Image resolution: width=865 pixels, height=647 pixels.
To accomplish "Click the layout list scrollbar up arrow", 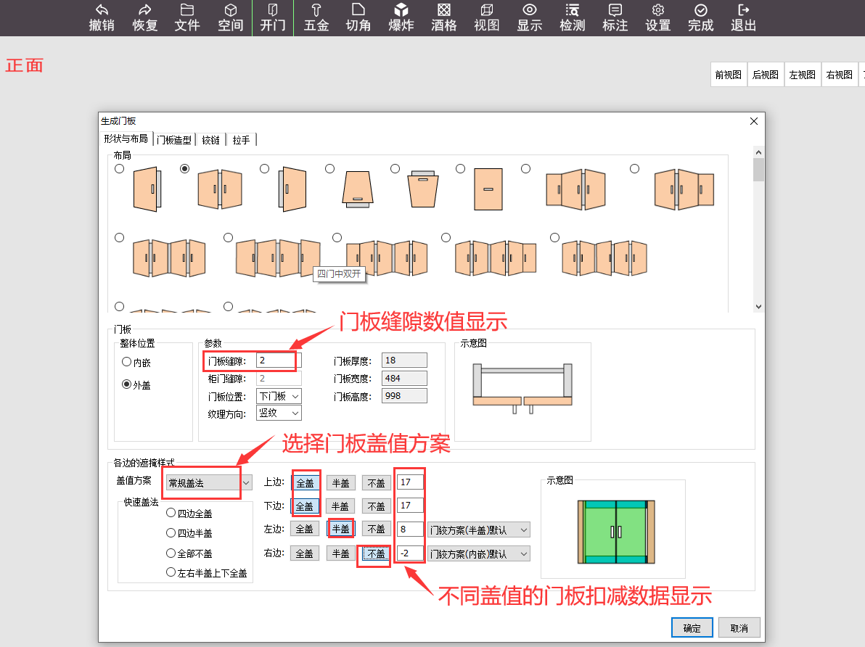I will pos(758,152).
